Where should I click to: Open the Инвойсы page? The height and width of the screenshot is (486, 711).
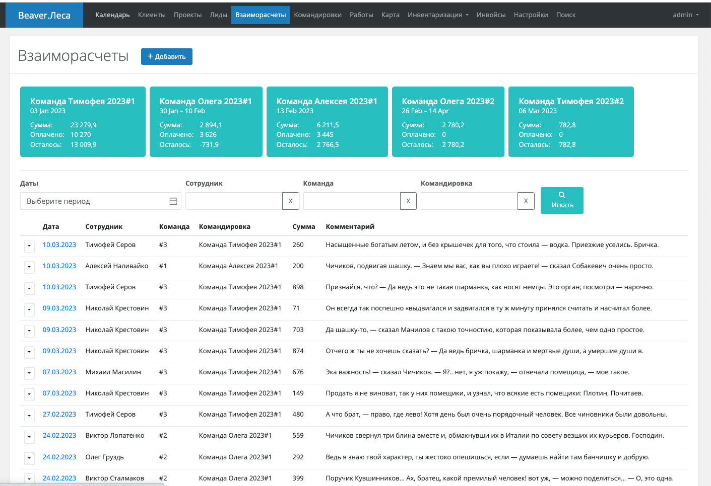(491, 15)
